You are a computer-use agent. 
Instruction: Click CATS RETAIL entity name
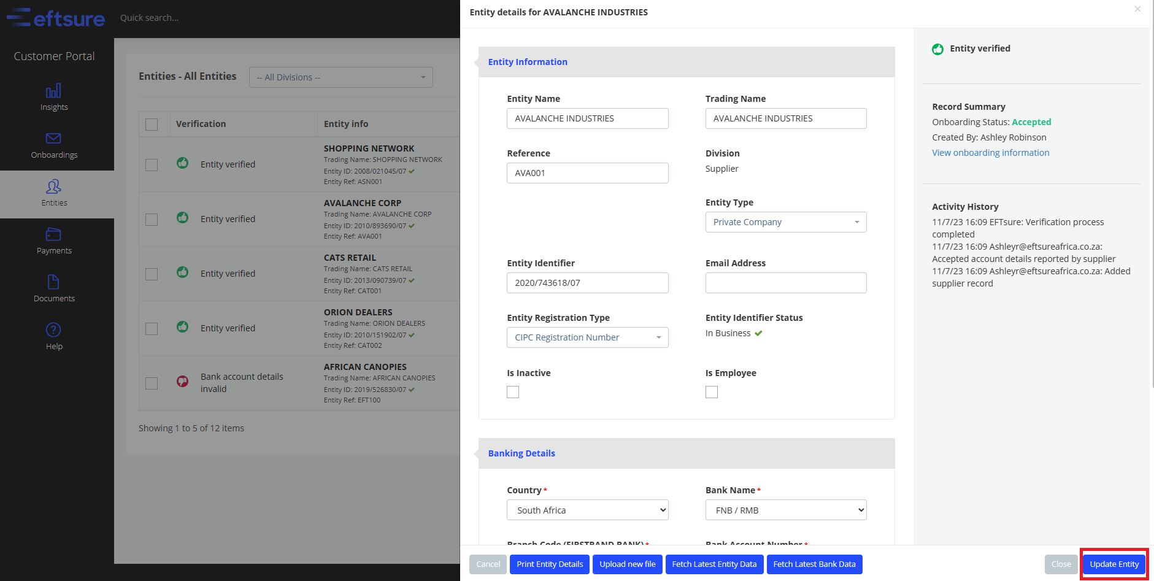click(350, 258)
